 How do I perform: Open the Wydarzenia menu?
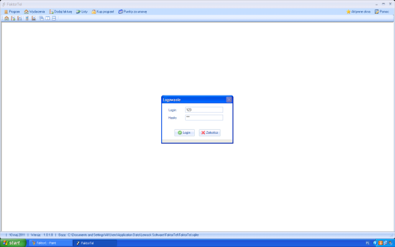(x=34, y=12)
